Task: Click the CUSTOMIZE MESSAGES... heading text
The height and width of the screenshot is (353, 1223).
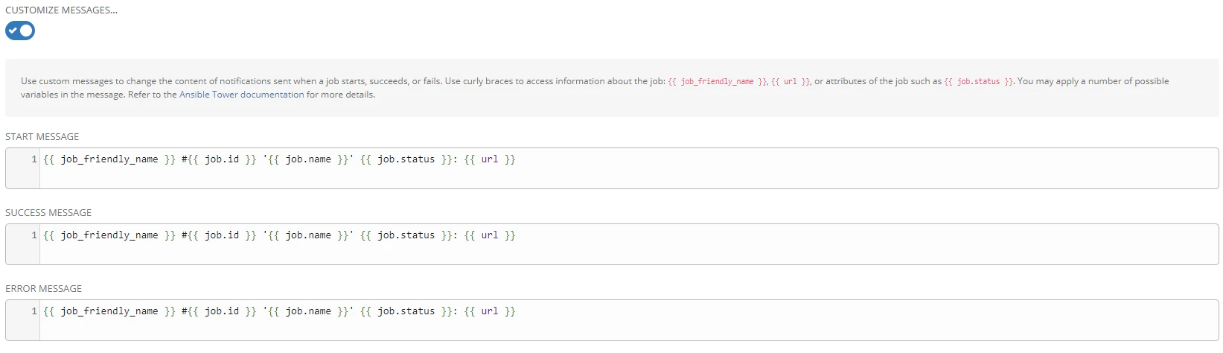Action: [x=61, y=10]
